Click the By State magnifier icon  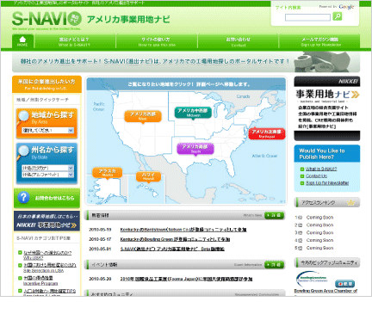point(23,152)
